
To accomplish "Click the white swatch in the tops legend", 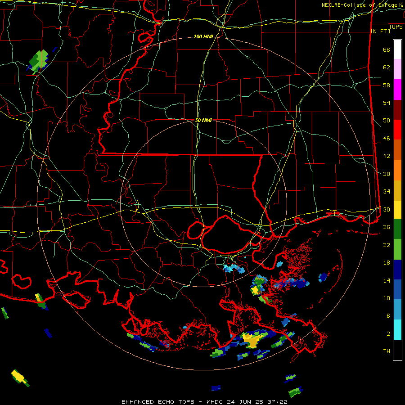I will click(397, 49).
